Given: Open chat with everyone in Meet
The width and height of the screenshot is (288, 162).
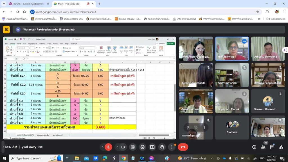Looking at the screenshot, I should [x=272, y=147].
